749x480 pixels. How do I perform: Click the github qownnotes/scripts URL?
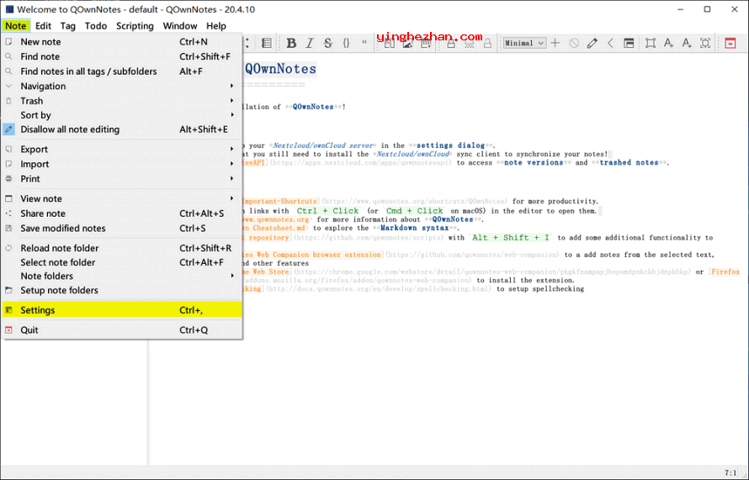tap(369, 237)
